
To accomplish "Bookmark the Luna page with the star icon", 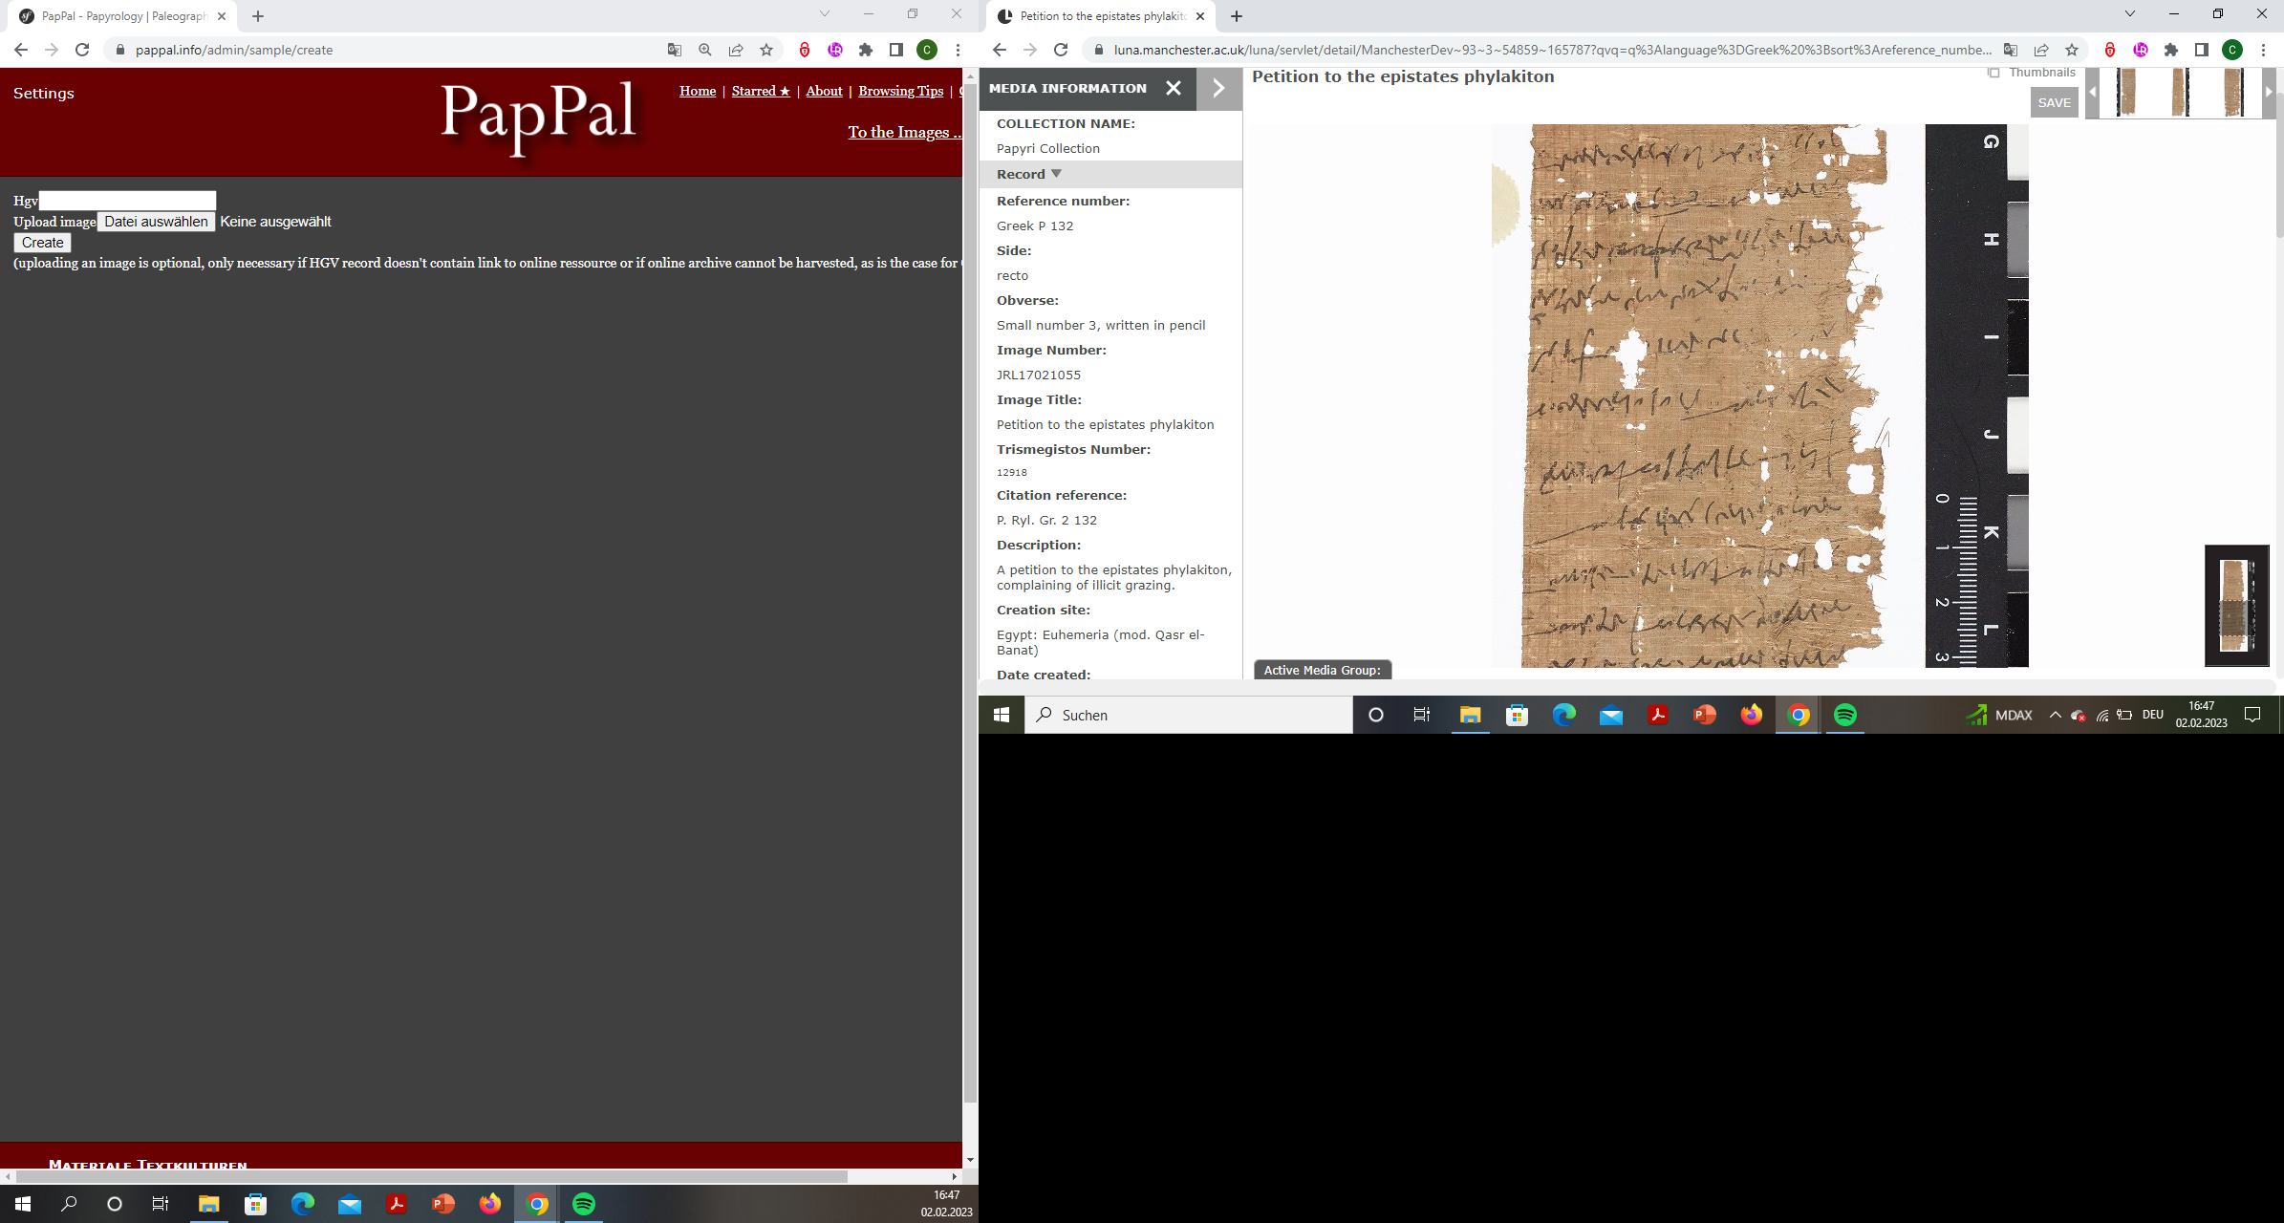I will click(x=2072, y=50).
